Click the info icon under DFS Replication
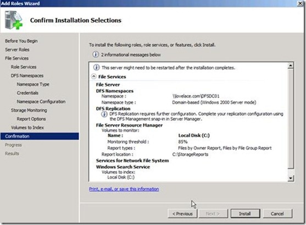The image size is (306, 225). click(x=104, y=114)
